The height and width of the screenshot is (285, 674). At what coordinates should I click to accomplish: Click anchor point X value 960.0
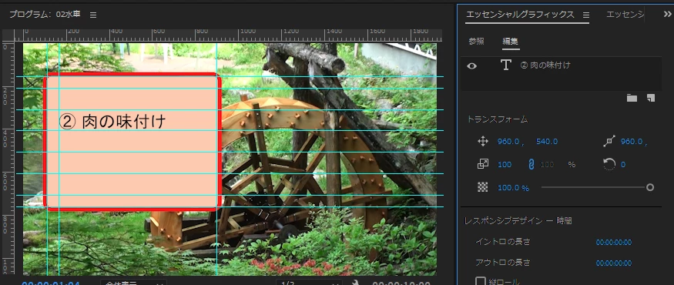632,142
